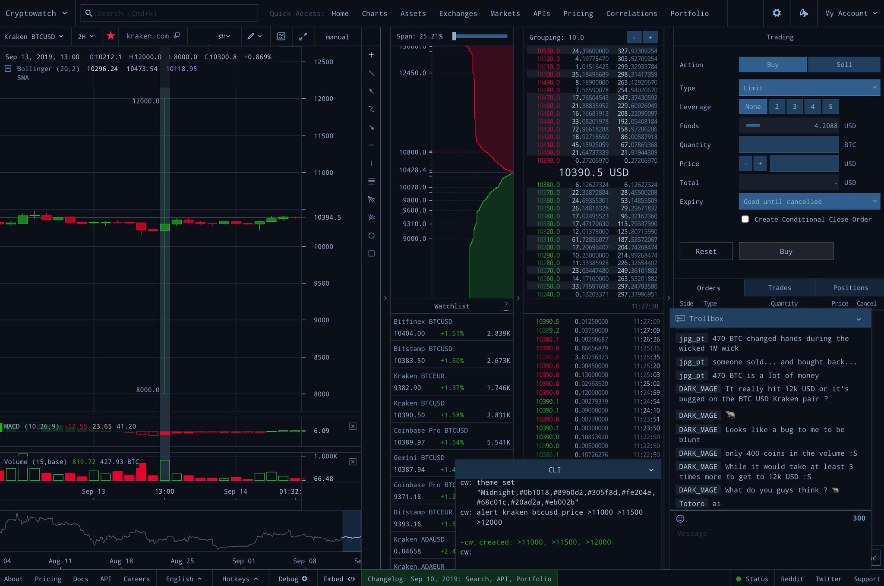Viewport: 884px width, 586px height.
Task: Open the order Type Limit dropdown
Action: (x=809, y=88)
